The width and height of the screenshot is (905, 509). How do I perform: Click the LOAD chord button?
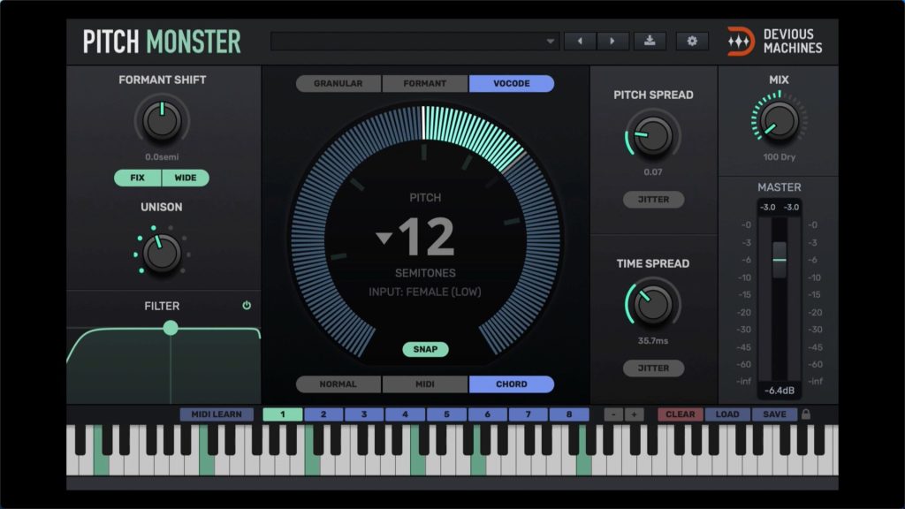click(727, 414)
